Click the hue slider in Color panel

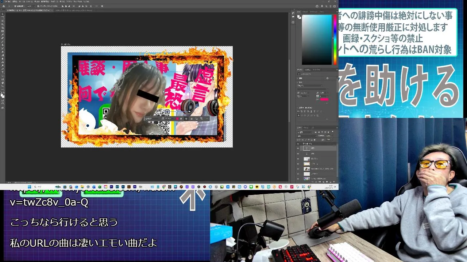tap(335, 39)
